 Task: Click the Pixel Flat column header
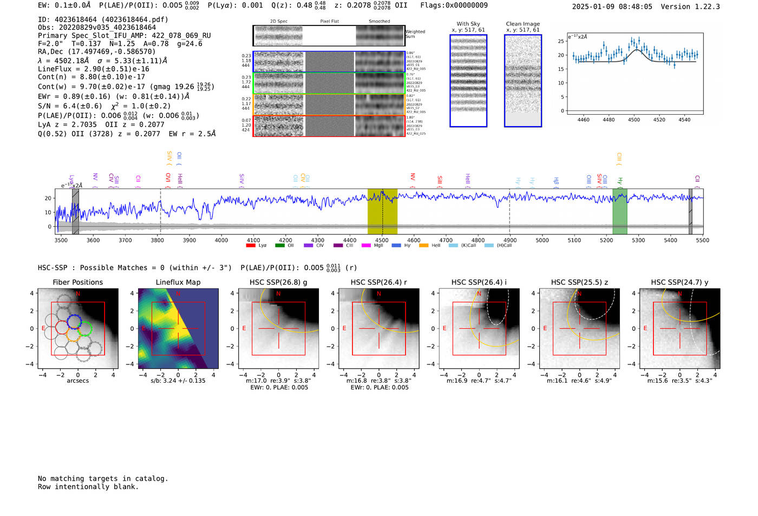pos(329,21)
